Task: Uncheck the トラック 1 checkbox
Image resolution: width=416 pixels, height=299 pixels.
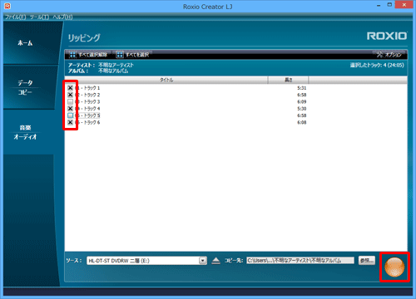Action: 70,88
